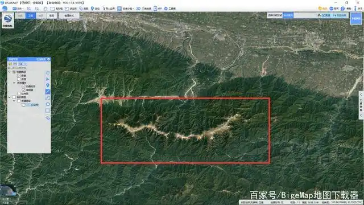Image resolution: width=364 pixels, height=205 pixels.
Task: Toggle the new layer subfolder checkbox
Action: [19, 101]
